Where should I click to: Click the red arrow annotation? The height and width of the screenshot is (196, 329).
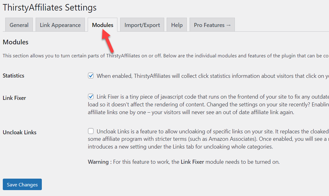pyautogui.click(x=108, y=41)
